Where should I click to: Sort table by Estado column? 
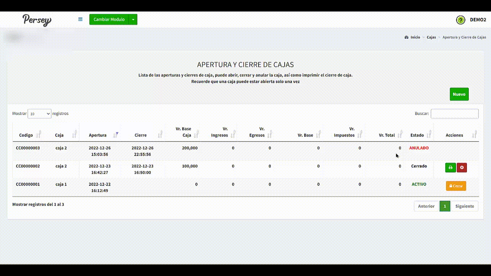(417, 135)
